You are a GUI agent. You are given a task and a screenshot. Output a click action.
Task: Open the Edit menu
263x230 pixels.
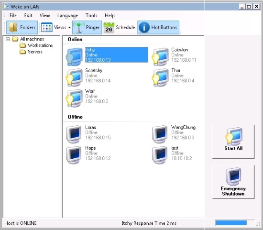[x=28, y=15]
